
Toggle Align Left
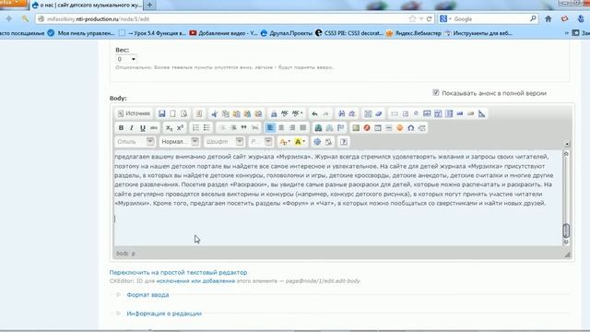pyautogui.click(x=270, y=128)
